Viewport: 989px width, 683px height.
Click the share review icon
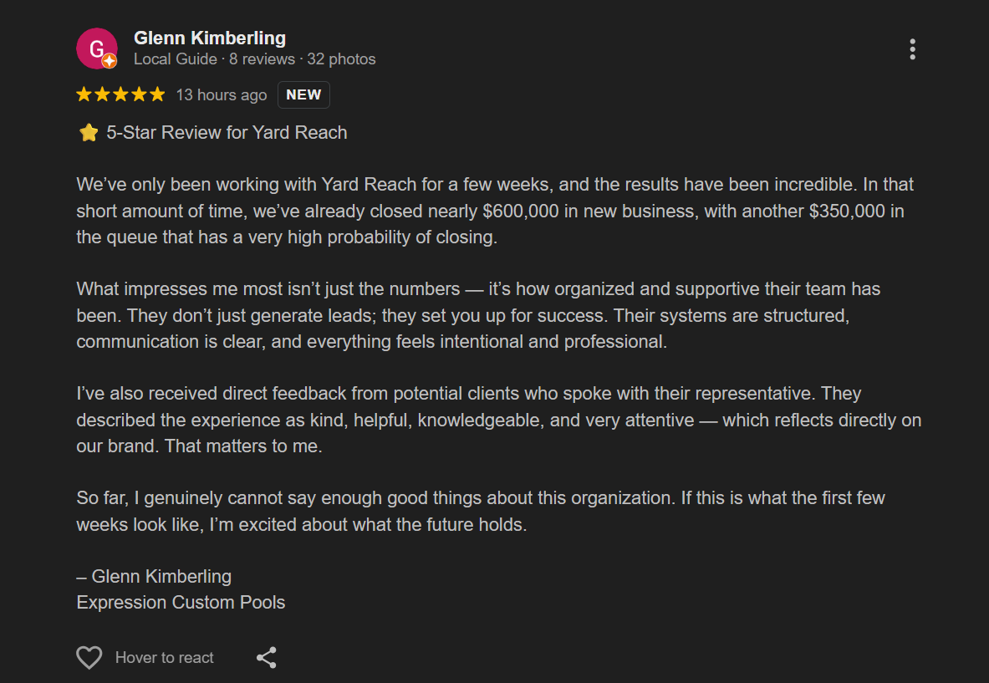[x=267, y=658]
